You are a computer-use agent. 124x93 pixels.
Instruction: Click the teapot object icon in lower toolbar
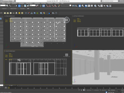coord(13,13)
